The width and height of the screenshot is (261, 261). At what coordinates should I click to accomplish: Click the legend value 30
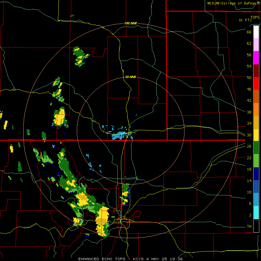(x=249, y=135)
